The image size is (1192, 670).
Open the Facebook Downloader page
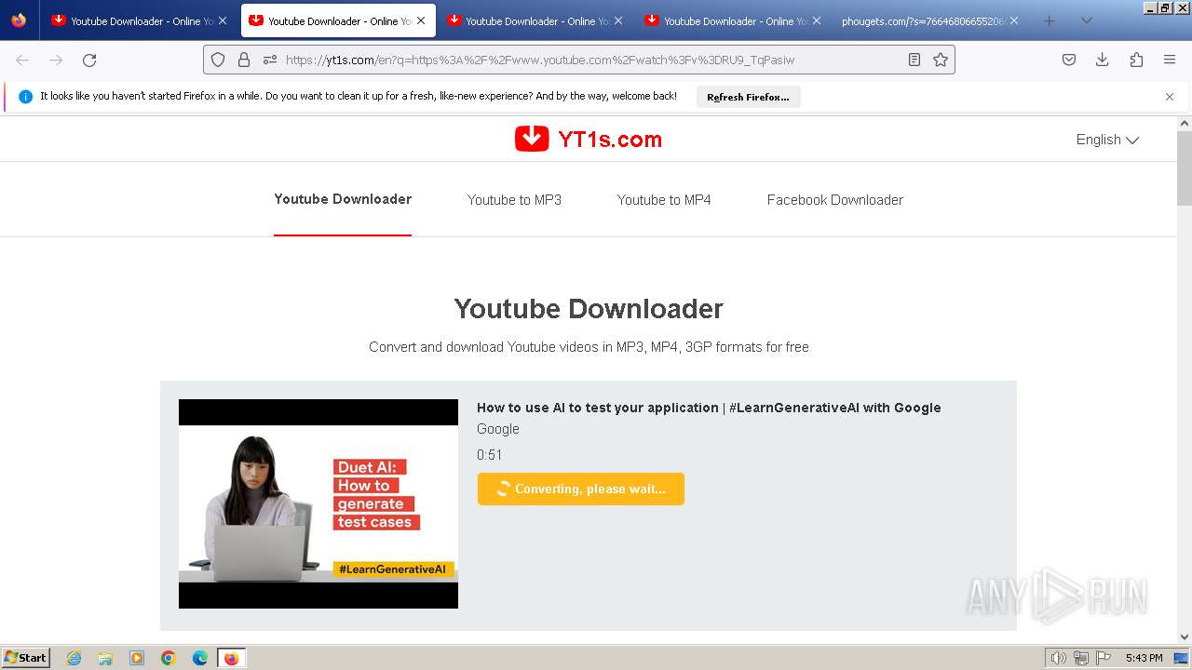pyautogui.click(x=835, y=200)
